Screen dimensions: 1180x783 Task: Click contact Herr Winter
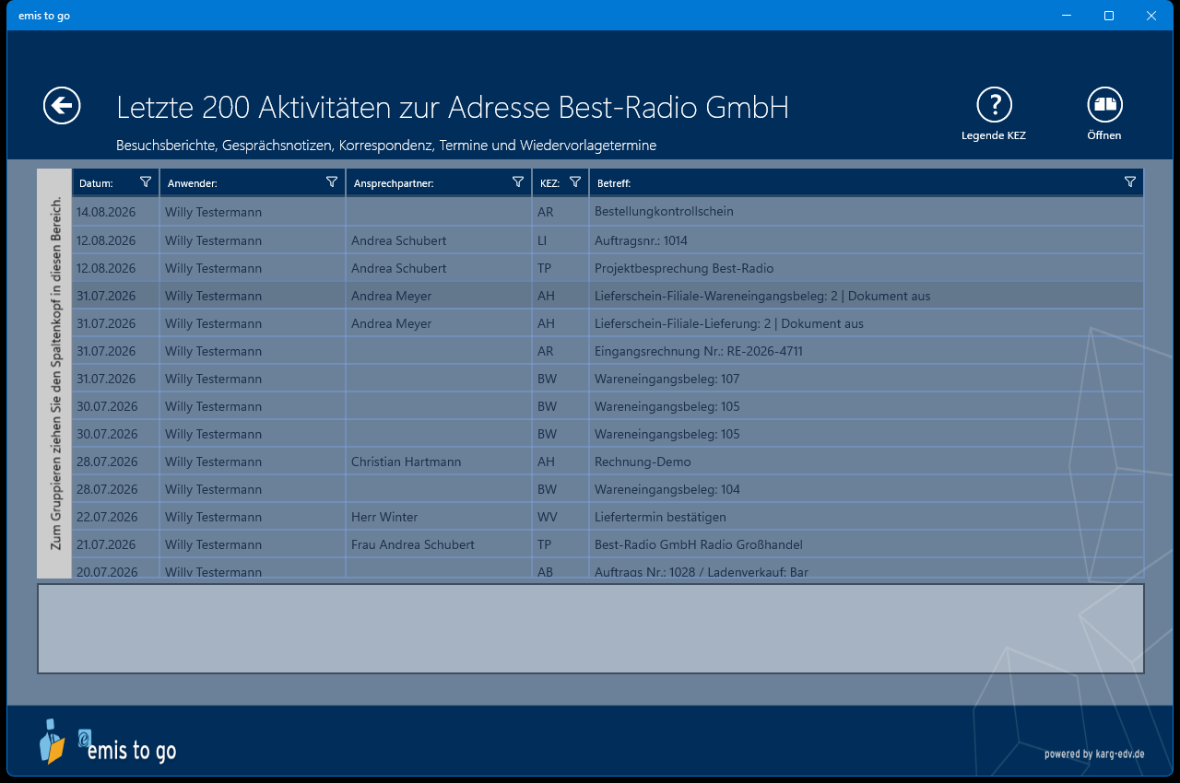[384, 517]
